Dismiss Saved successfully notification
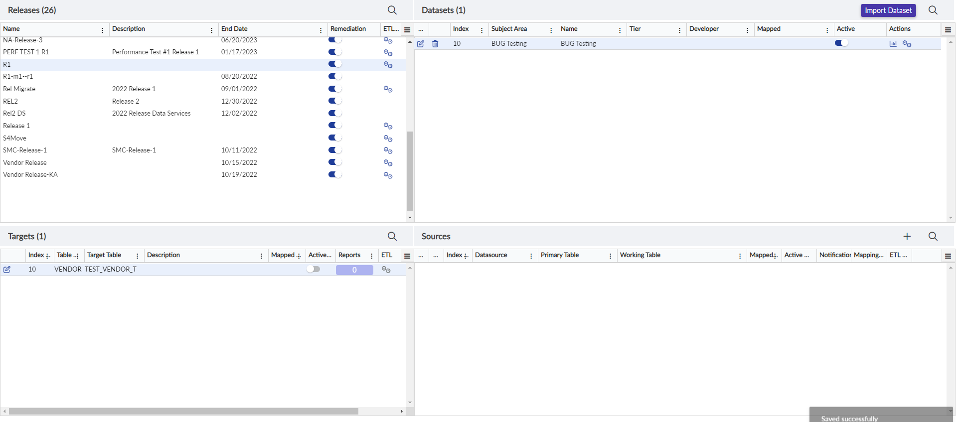The height and width of the screenshot is (422, 957). click(882, 415)
